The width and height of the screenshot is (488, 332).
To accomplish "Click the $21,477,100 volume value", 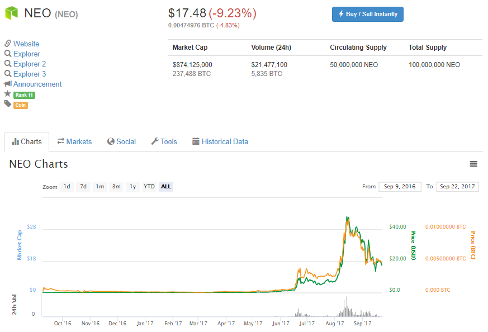I will coord(269,65).
